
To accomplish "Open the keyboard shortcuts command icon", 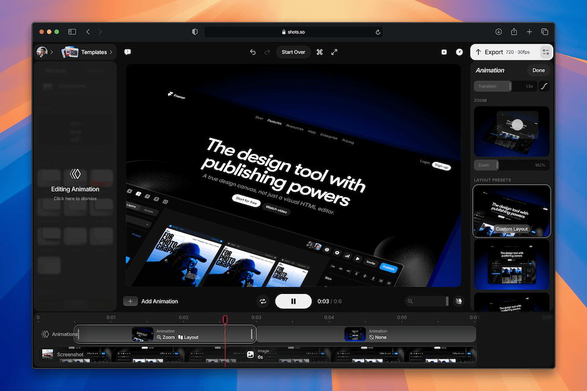I will click(x=320, y=52).
